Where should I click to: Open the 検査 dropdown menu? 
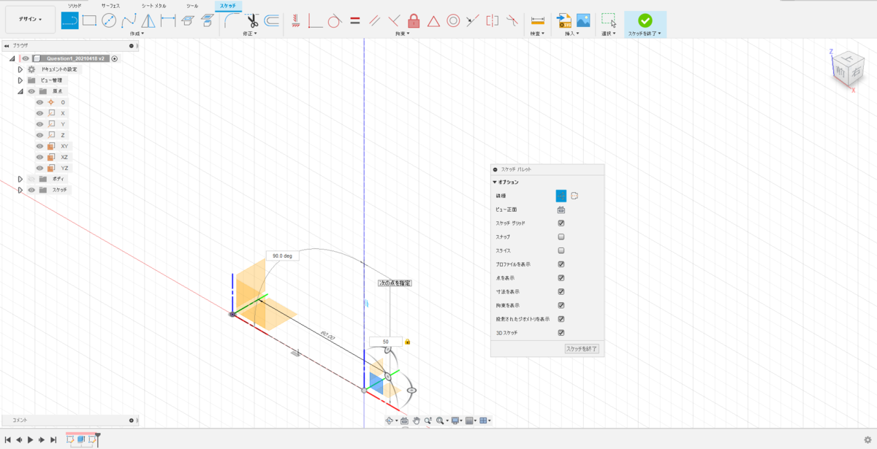[538, 34]
